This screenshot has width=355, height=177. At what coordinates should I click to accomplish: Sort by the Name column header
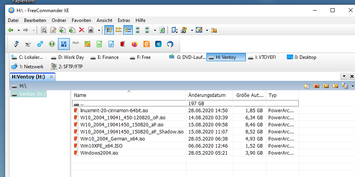coord(129,95)
